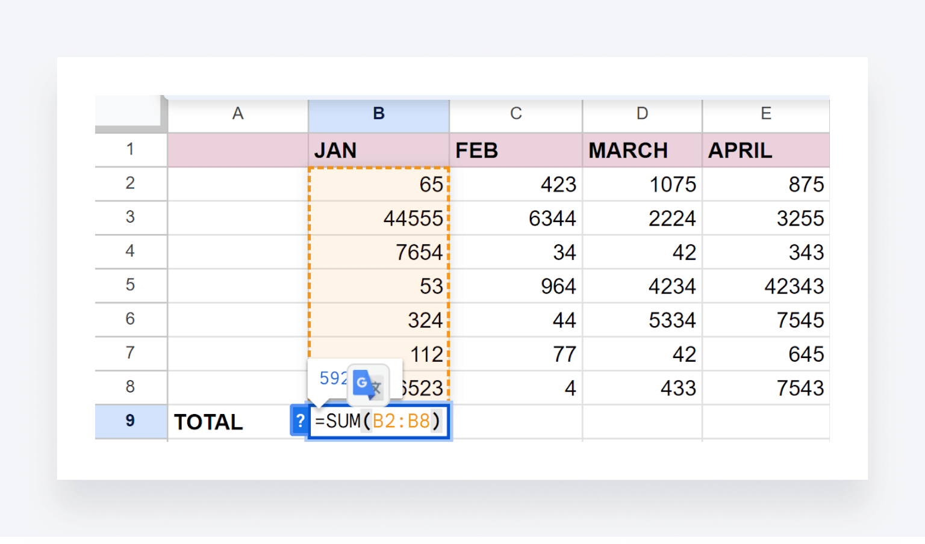Viewport: 925px width, 544px height.
Task: Select the column E header labeled E
Action: (x=765, y=113)
